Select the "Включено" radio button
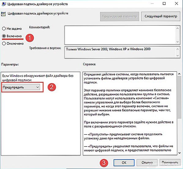The width and height of the screenshot is (183, 169). pyautogui.click(x=4, y=36)
